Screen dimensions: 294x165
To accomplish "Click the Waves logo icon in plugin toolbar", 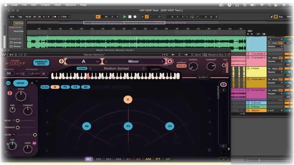I will 3,55.
